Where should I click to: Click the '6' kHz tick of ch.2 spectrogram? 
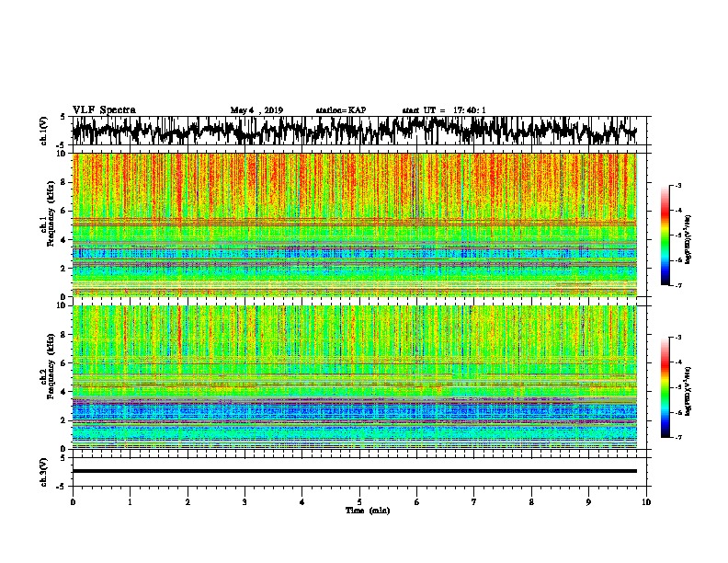(x=64, y=362)
